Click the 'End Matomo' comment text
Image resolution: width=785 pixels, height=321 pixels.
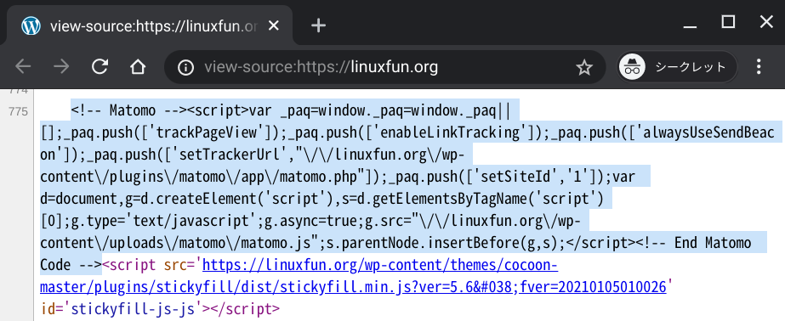713,243
